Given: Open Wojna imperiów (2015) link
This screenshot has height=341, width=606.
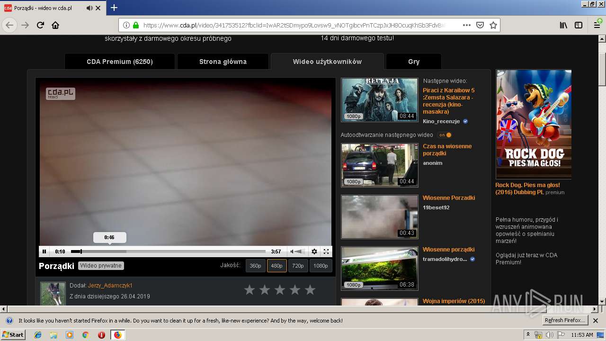Looking at the screenshot, I should pyautogui.click(x=454, y=301).
